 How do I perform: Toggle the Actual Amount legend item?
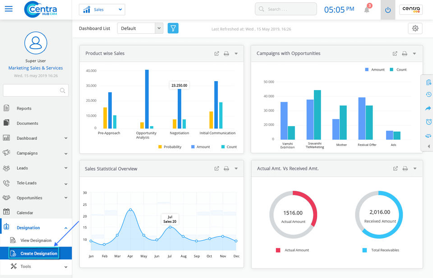click(293, 250)
